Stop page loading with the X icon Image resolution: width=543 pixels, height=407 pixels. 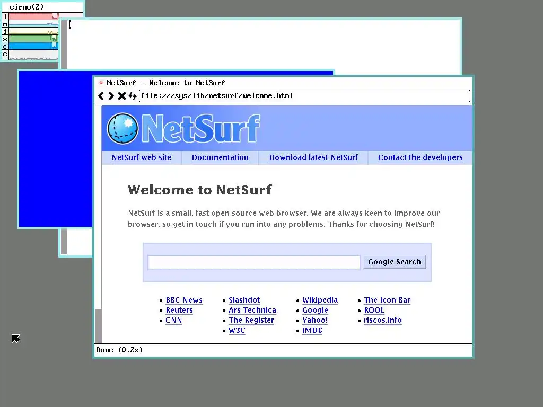coord(121,96)
